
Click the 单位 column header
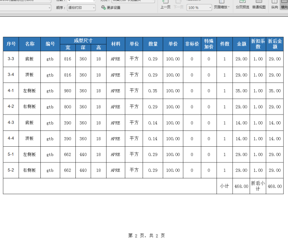(134, 44)
